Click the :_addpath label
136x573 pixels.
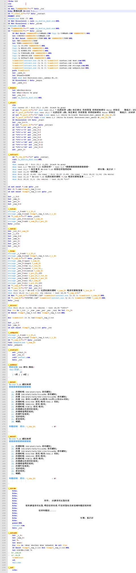click(x=13, y=332)
